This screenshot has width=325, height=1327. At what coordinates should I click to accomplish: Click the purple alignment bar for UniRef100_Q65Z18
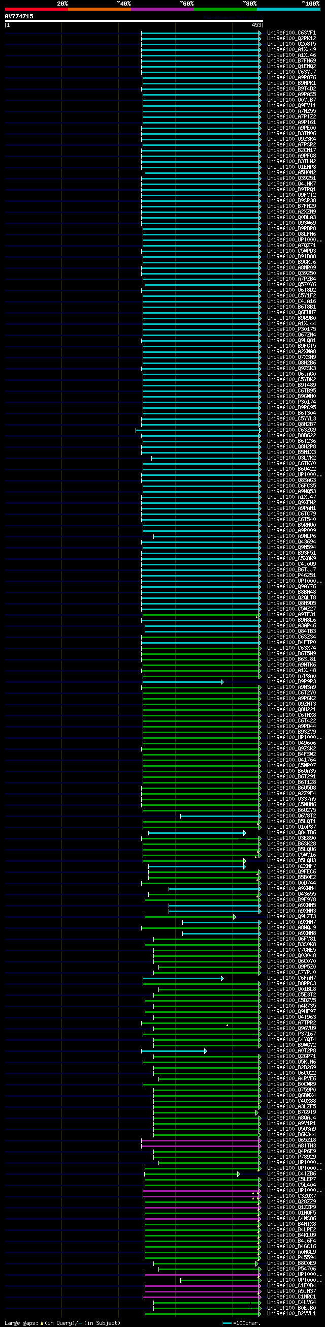pos(201,1140)
